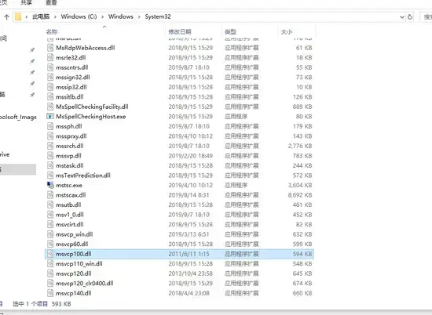Click file icon of mstask.dll
This screenshot has width=432, height=315.
tap(50, 165)
